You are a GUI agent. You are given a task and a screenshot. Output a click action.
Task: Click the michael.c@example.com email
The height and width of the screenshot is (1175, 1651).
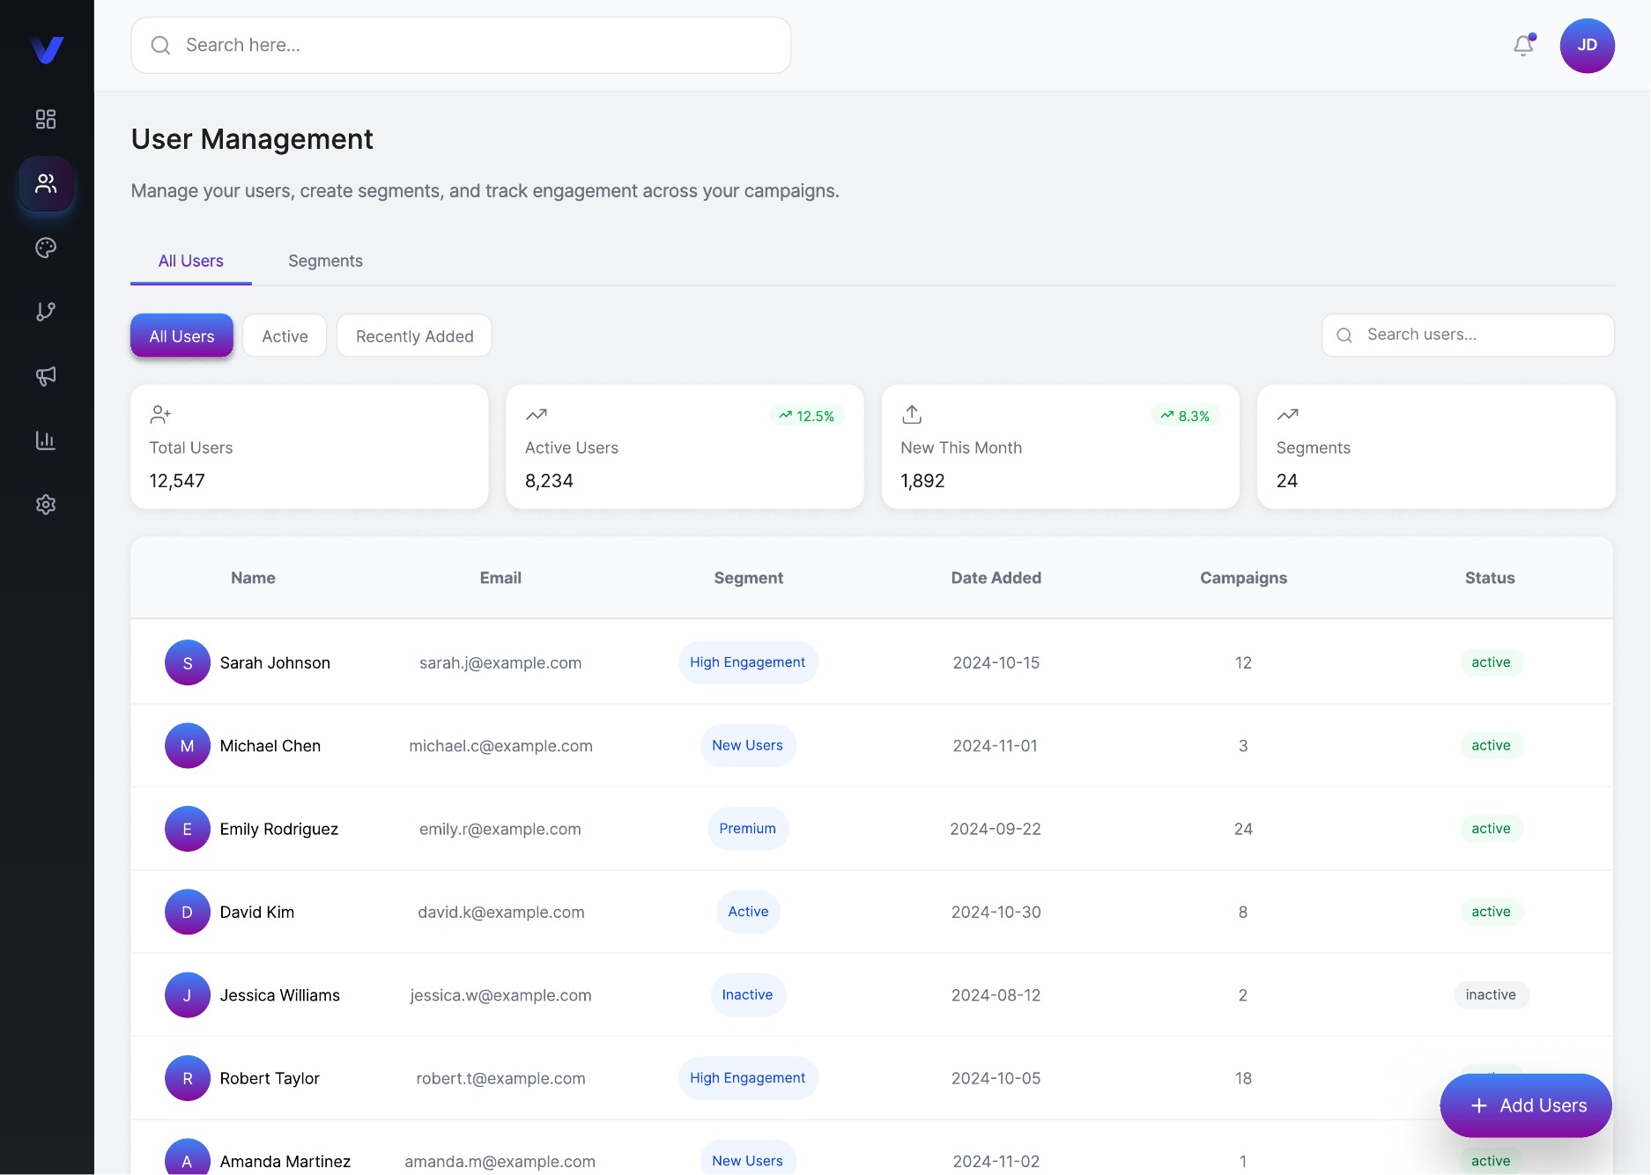coord(500,746)
